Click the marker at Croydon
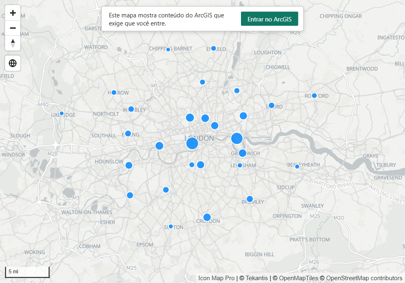The image size is (405, 283). (207, 217)
